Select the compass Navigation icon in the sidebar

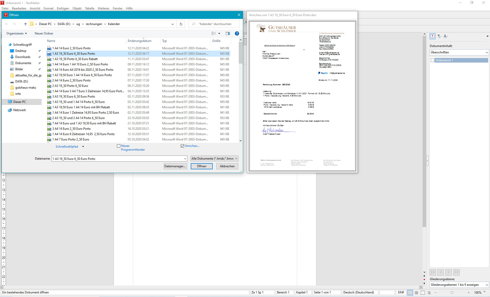pyautogui.click(x=432, y=36)
